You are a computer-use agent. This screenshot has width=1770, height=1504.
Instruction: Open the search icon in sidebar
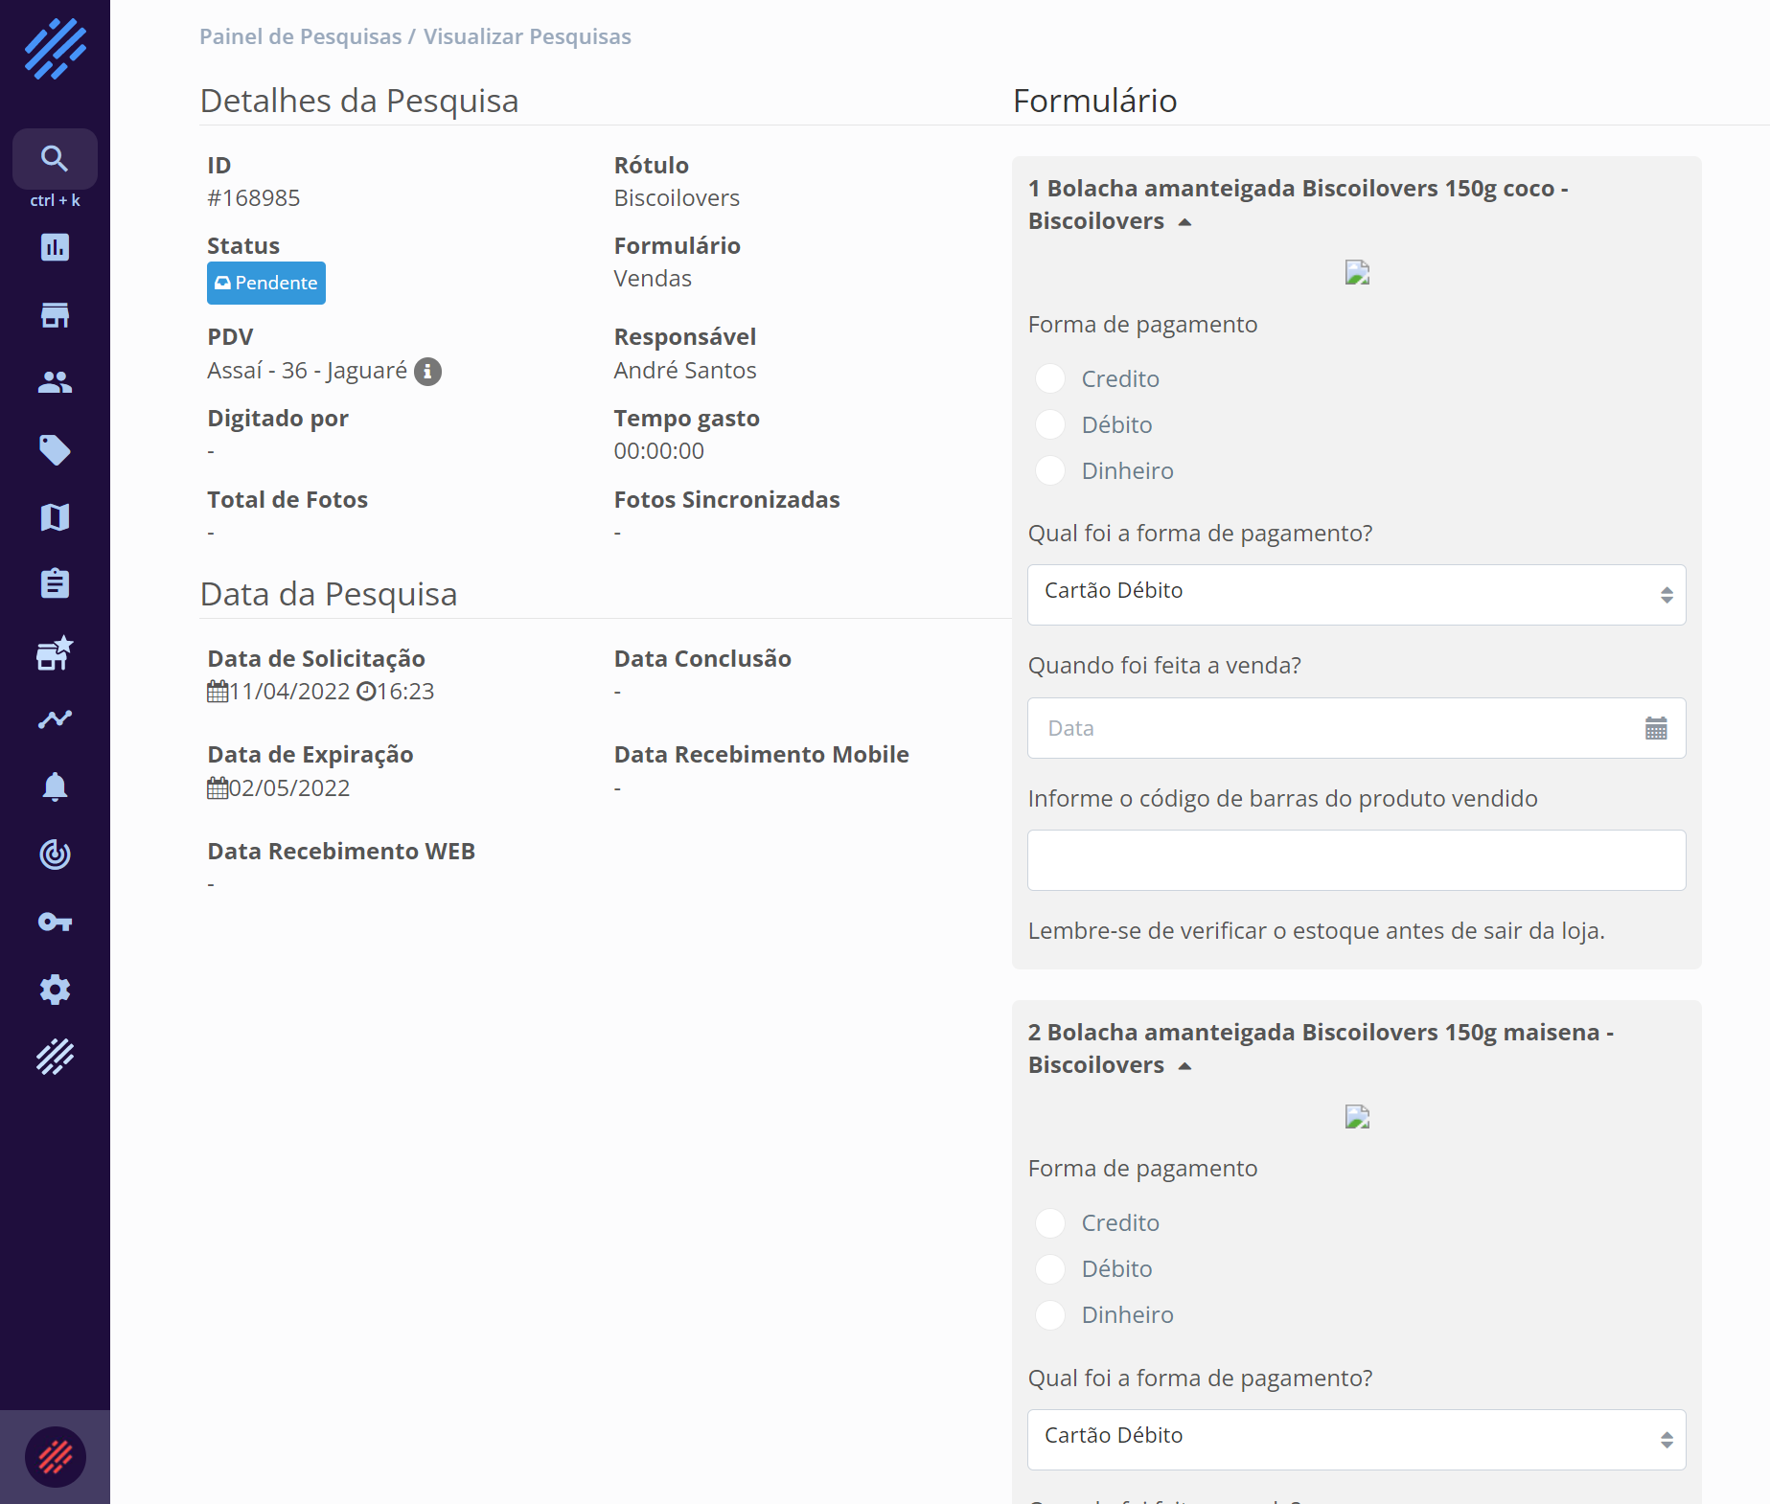pos(55,159)
